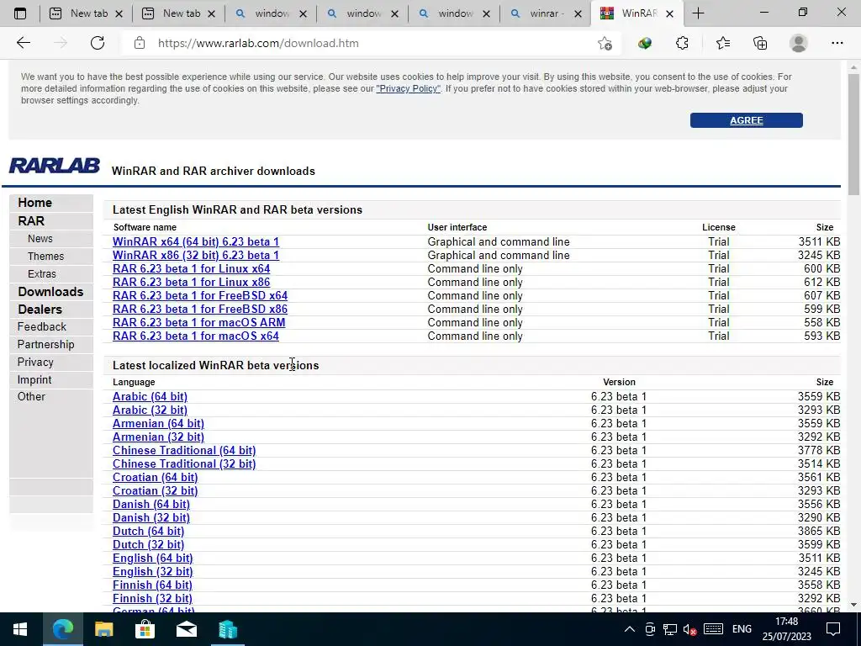Image resolution: width=861 pixels, height=646 pixels.
Task: Click the touch keyboard tray icon
Action: coord(713,629)
